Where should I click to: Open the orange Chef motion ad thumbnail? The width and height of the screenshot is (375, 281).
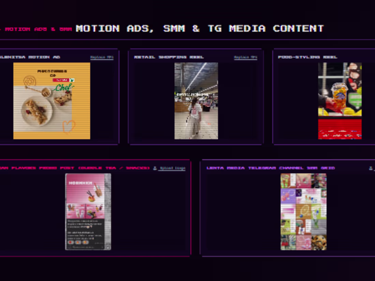click(x=52, y=101)
